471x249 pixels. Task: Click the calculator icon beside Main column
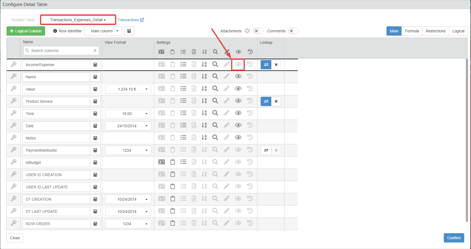point(129,31)
